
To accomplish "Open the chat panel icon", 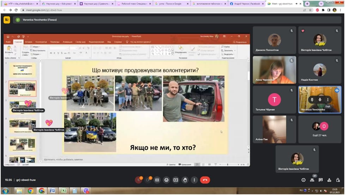I will click(x=321, y=180).
